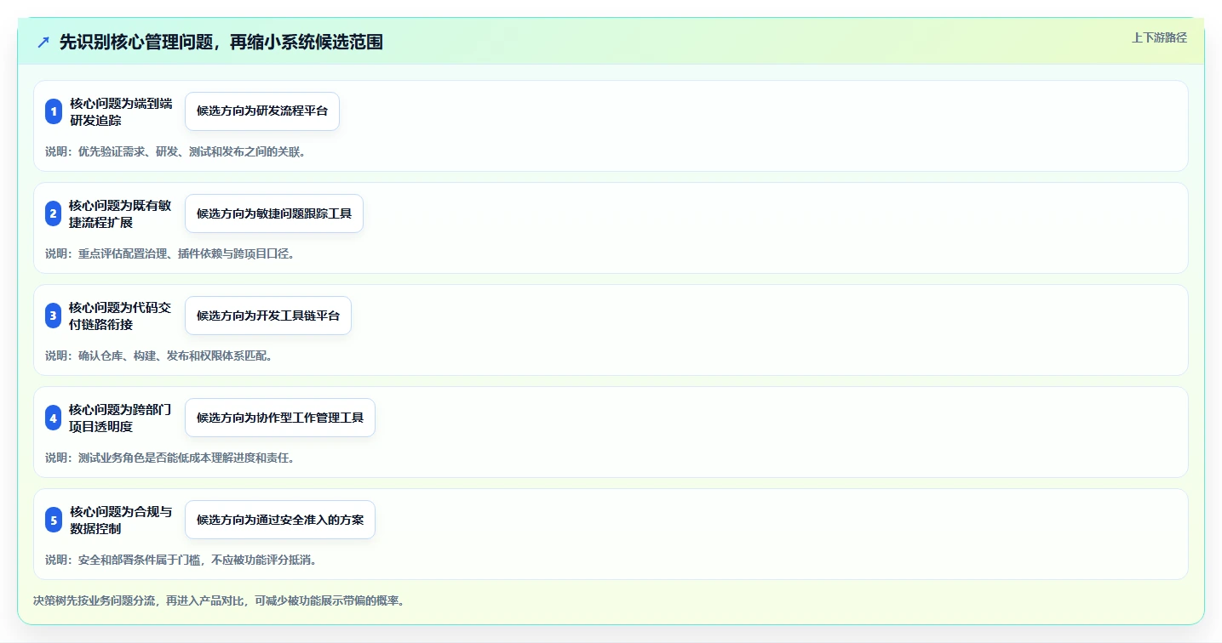Screen dimensions: 1222x643
Task: Click the number 1 step badge
Action: point(54,111)
